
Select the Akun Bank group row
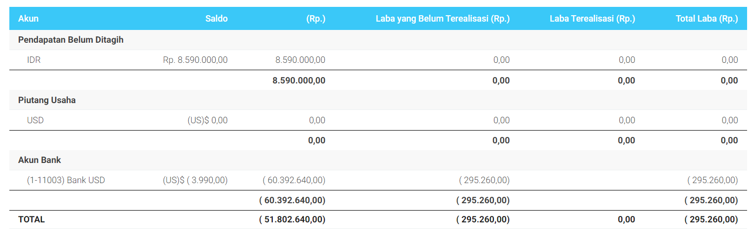(40, 160)
